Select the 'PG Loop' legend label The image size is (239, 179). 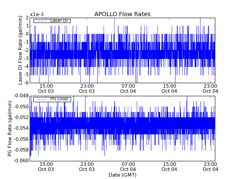point(59,99)
